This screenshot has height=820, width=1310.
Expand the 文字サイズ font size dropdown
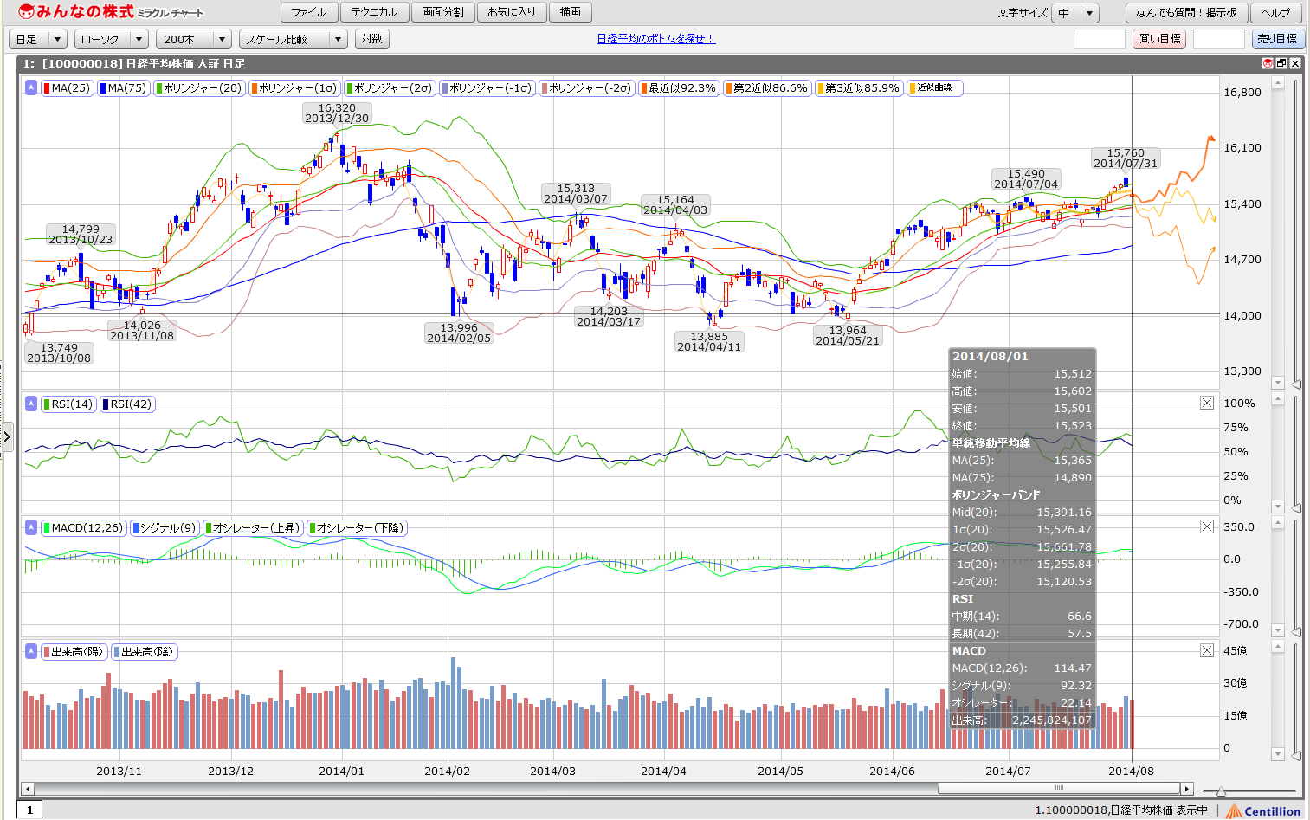click(1075, 13)
